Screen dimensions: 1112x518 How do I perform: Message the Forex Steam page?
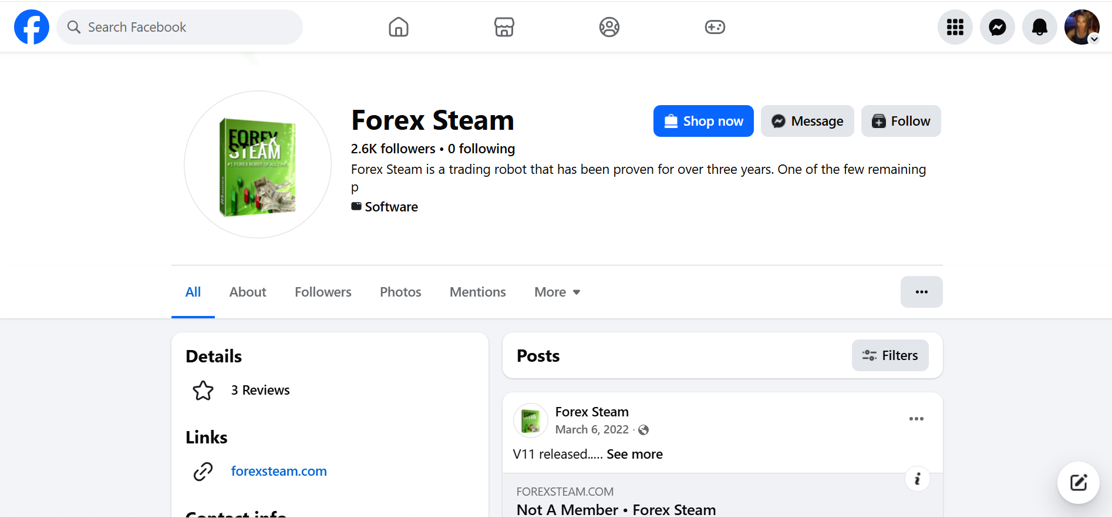[x=807, y=121]
